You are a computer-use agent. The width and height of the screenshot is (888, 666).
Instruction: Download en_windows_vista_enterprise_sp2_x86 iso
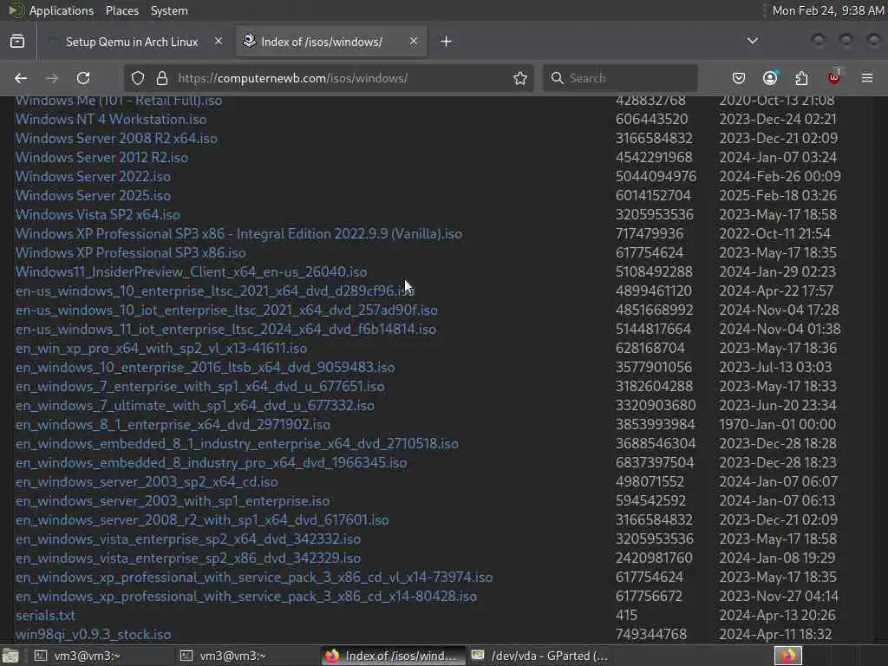click(188, 558)
